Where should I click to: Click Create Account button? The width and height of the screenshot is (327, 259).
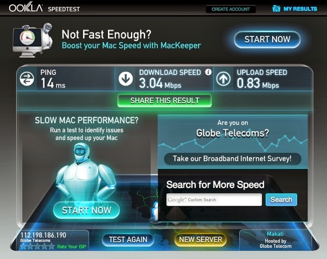tap(230, 9)
